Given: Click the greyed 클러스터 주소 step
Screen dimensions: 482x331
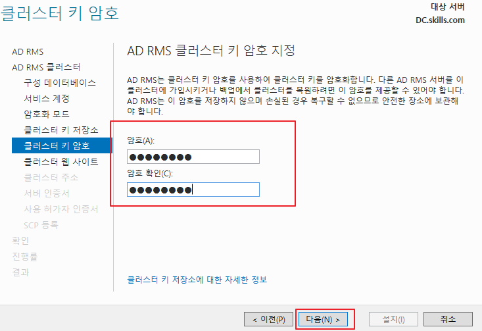Looking at the screenshot, I should (x=51, y=178).
